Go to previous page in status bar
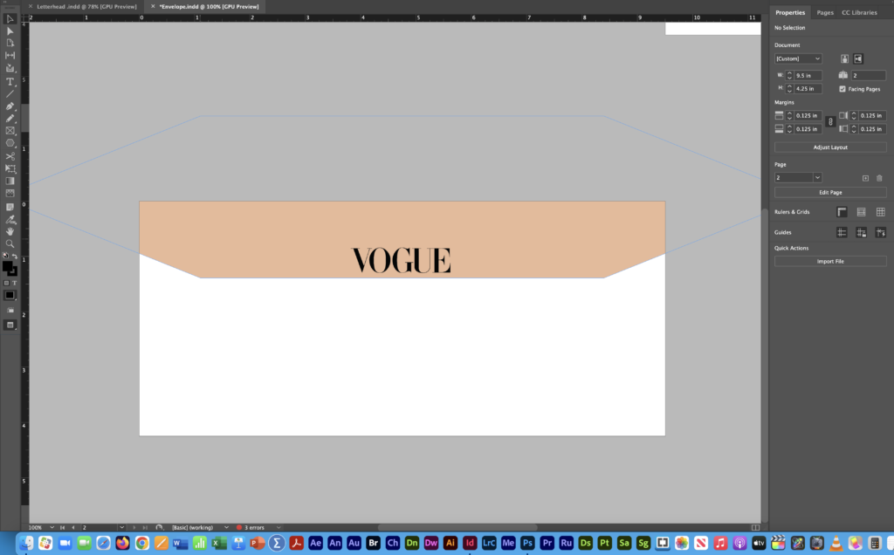The height and width of the screenshot is (555, 894). click(x=73, y=528)
